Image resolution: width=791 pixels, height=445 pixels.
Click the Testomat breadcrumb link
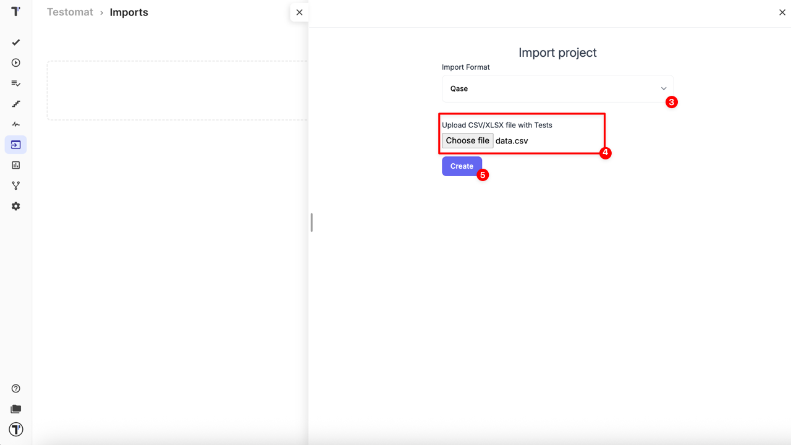(x=70, y=12)
